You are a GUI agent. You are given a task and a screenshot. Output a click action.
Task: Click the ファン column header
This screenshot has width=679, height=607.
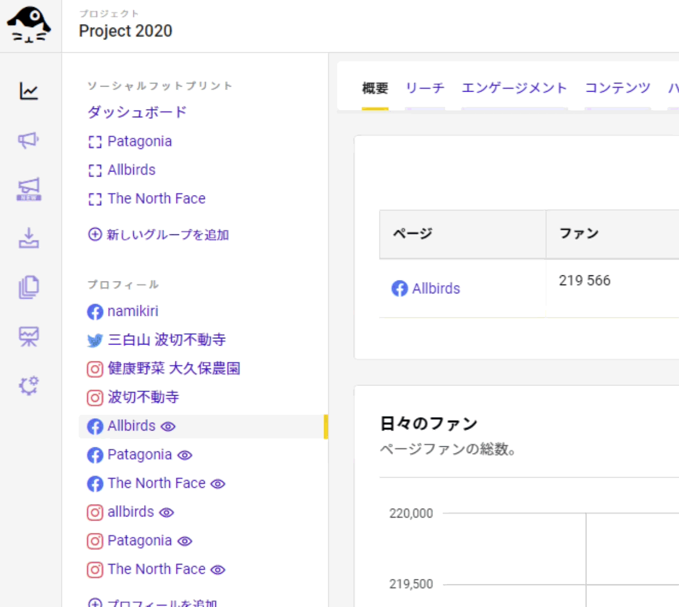click(579, 234)
